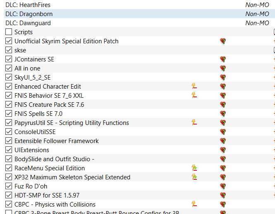Uncheck Unofficial Skyrim Special Edition Patch

9,41
